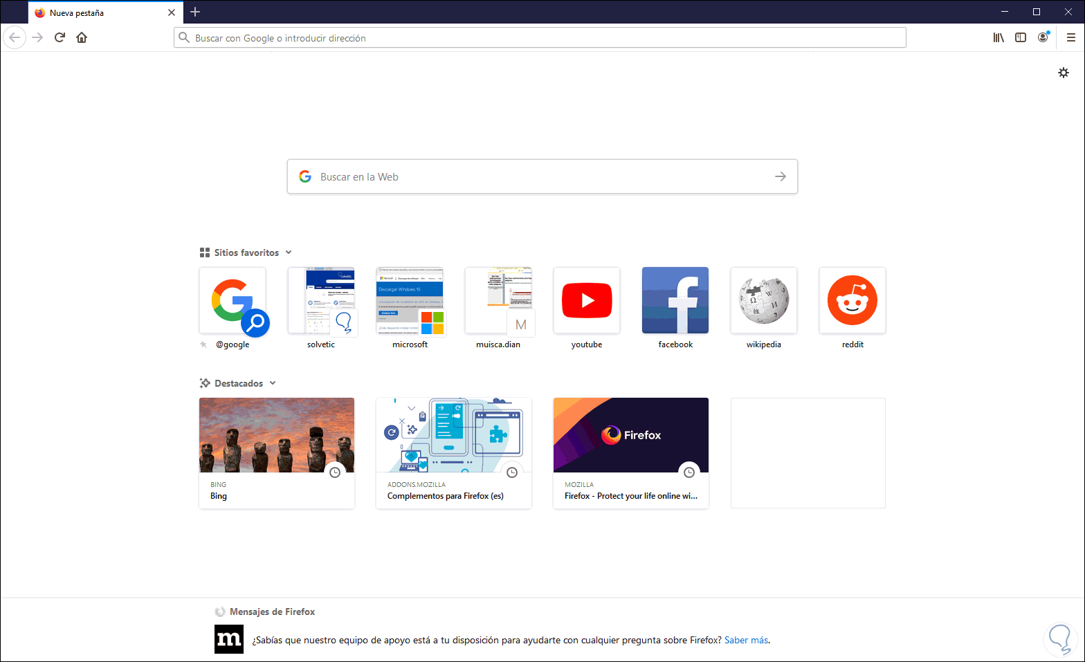Collapse the Sitios favoritos section

(289, 252)
